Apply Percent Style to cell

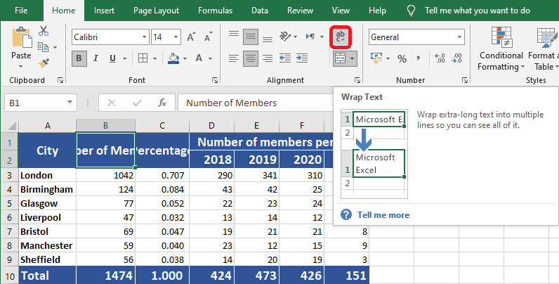[x=402, y=58]
